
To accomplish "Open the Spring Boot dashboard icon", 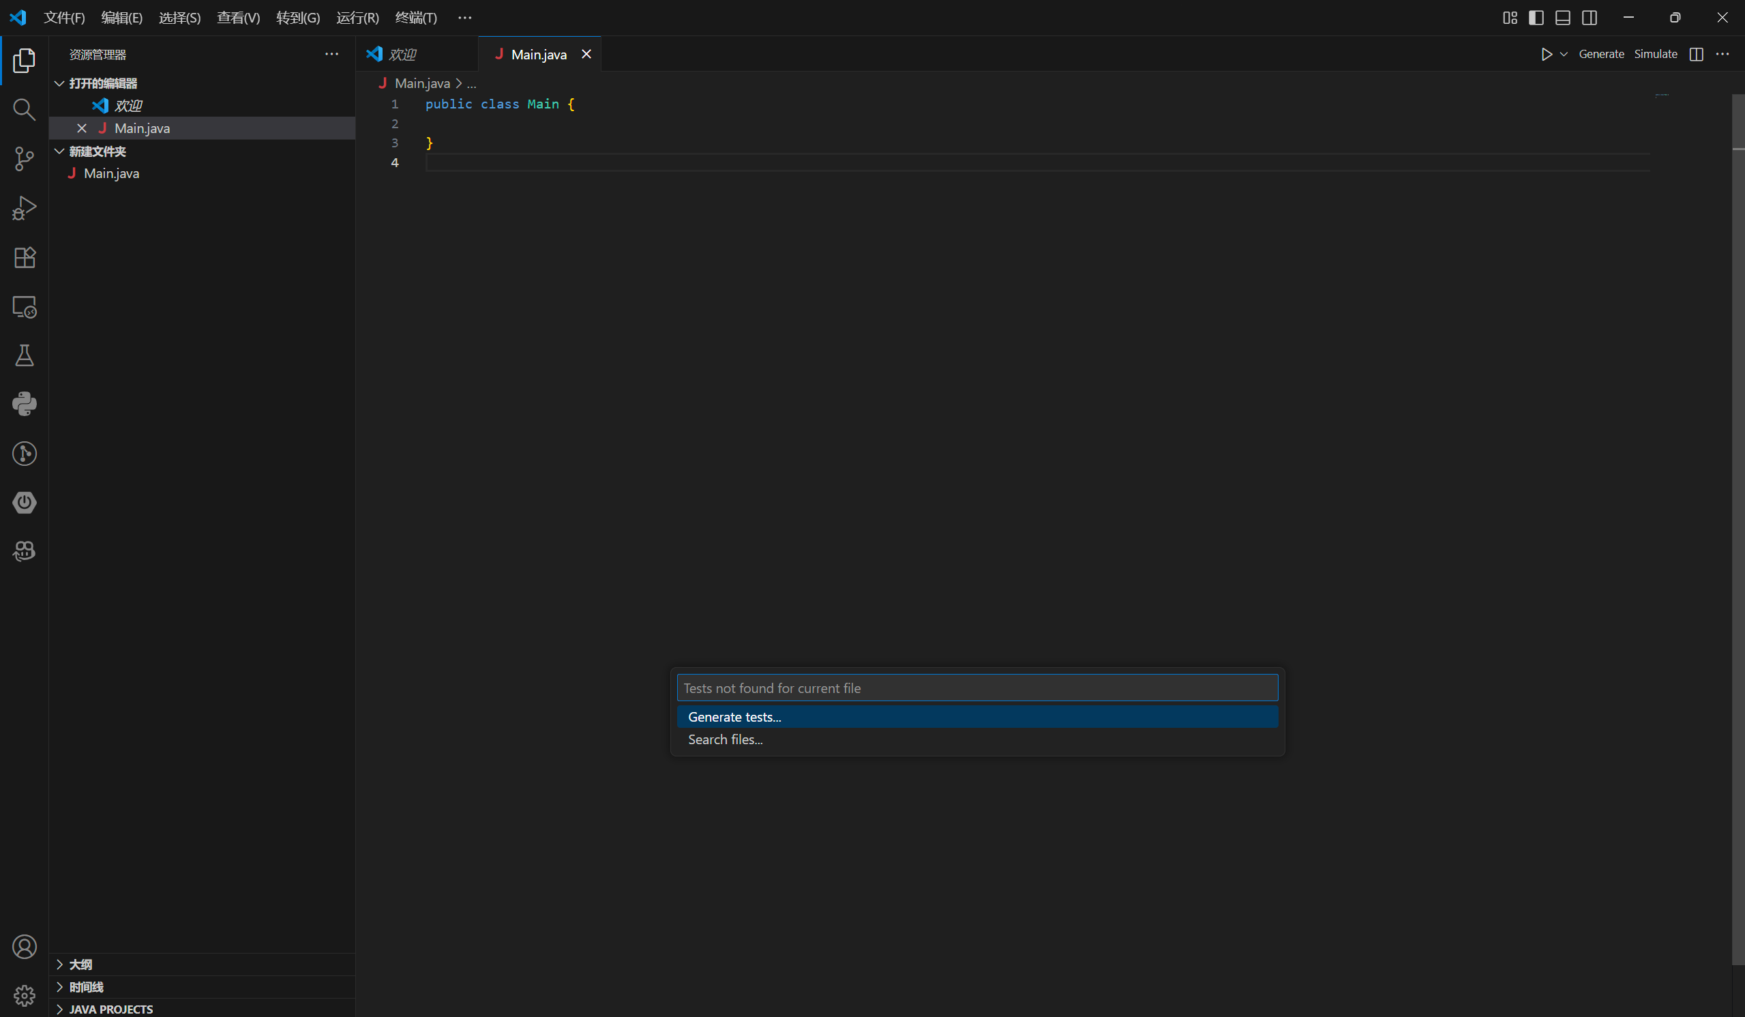I will (x=25, y=502).
